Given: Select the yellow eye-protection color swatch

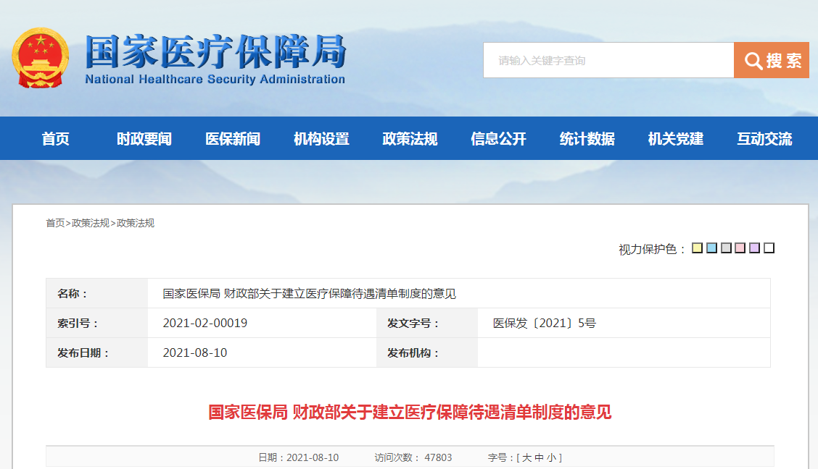Looking at the screenshot, I should coord(697,248).
